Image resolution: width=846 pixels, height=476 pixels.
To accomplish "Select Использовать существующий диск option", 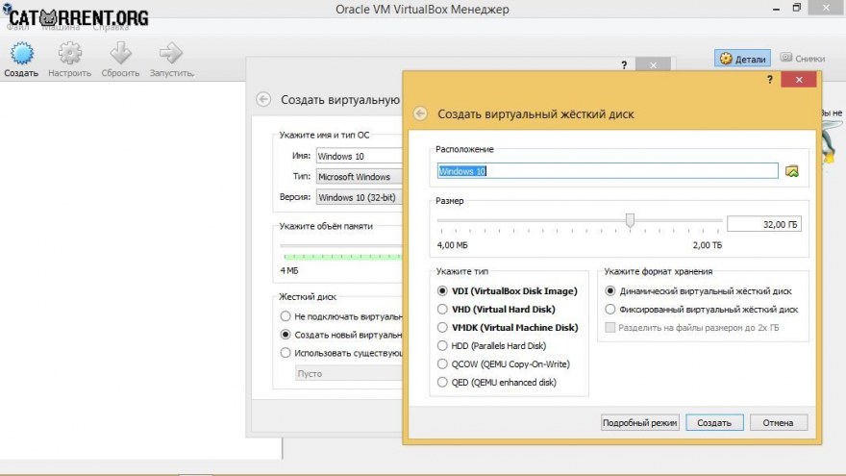I will (341, 353).
